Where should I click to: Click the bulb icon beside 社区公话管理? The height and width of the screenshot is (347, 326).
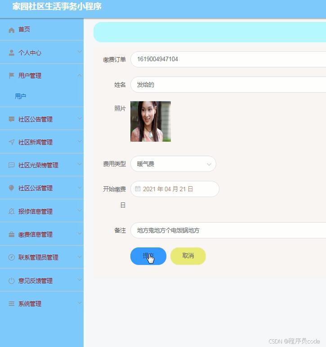pyautogui.click(x=12, y=188)
